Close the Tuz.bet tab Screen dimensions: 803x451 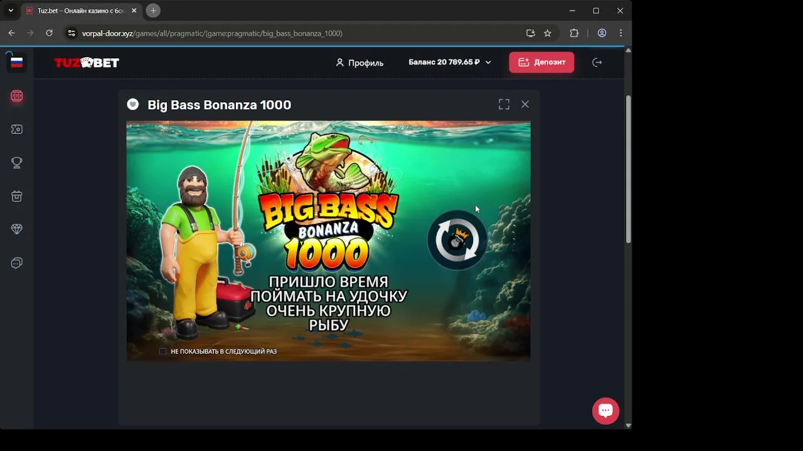click(134, 11)
